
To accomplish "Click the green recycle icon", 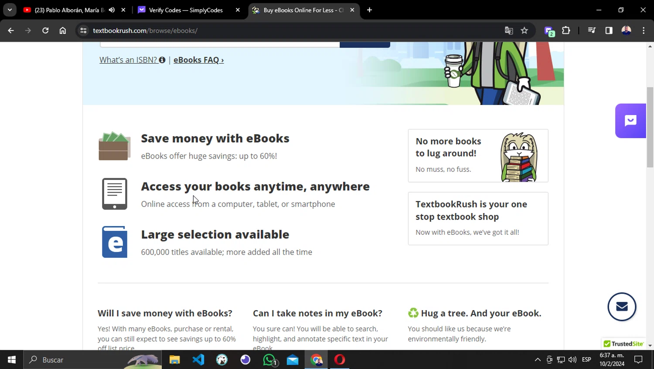I will 413,313.
